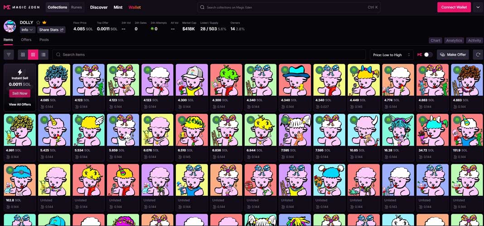Click the Connect Wallet button
484x226 pixels.
tap(454, 7)
